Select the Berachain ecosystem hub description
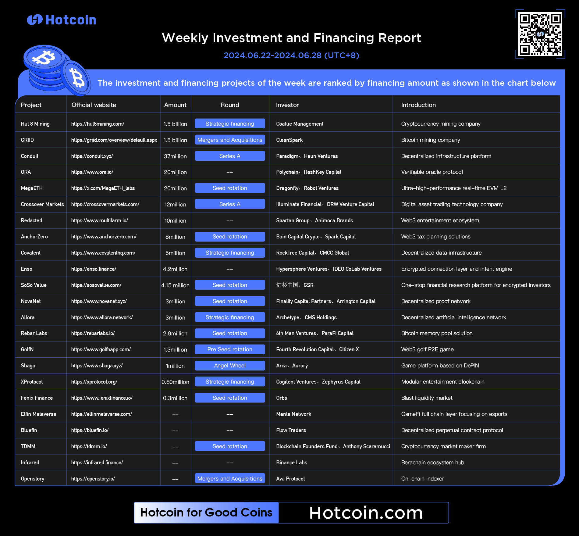This screenshot has height=536, width=579. click(432, 463)
